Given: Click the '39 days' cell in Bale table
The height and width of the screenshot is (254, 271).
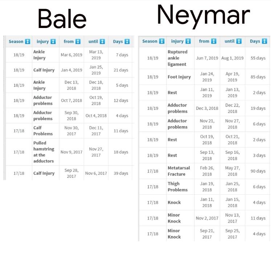Looking at the screenshot, I should pos(121,173).
